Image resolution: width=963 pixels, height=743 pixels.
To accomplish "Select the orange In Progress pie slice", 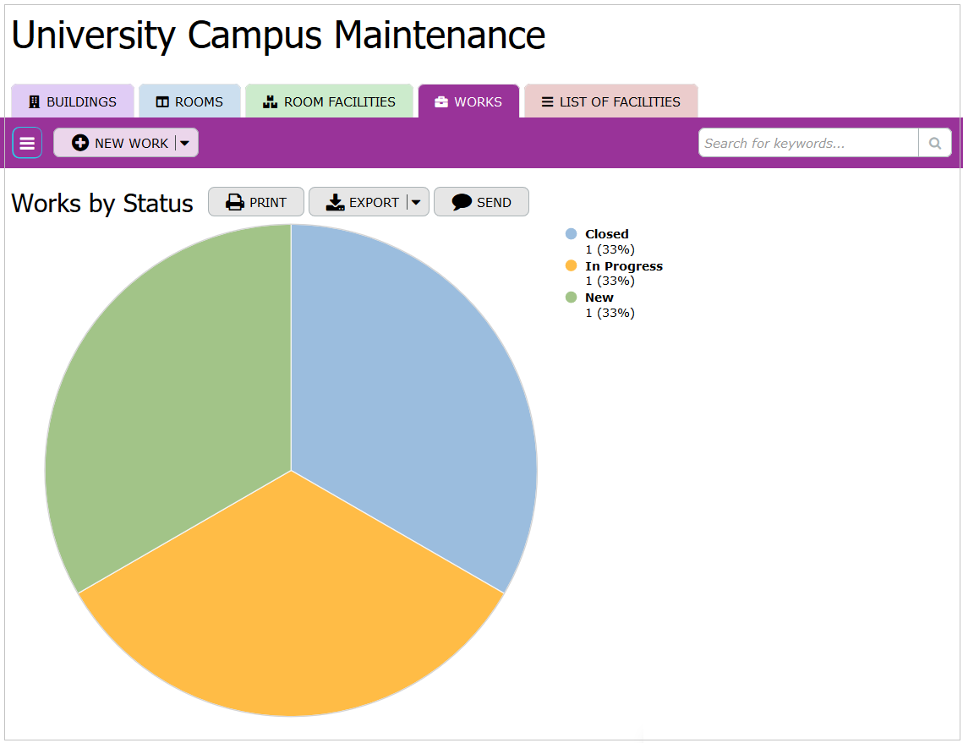I will point(292,609).
